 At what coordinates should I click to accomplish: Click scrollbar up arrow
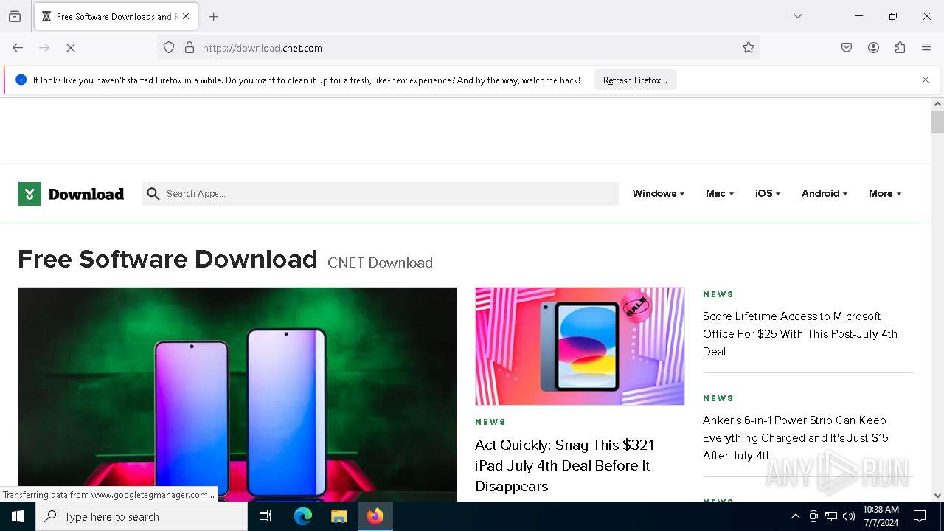click(937, 104)
